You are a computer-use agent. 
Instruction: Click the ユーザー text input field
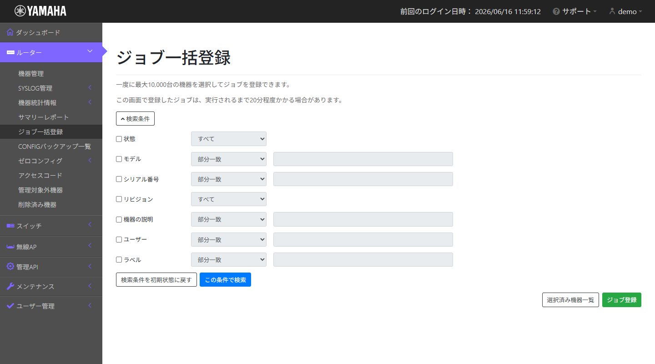tap(363, 239)
